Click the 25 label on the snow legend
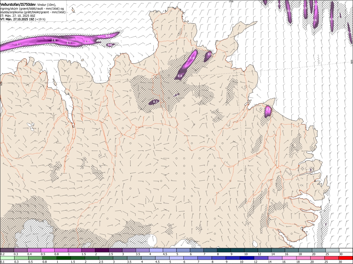This screenshot has height=264, width=353. pyautogui.click(x=327, y=254)
